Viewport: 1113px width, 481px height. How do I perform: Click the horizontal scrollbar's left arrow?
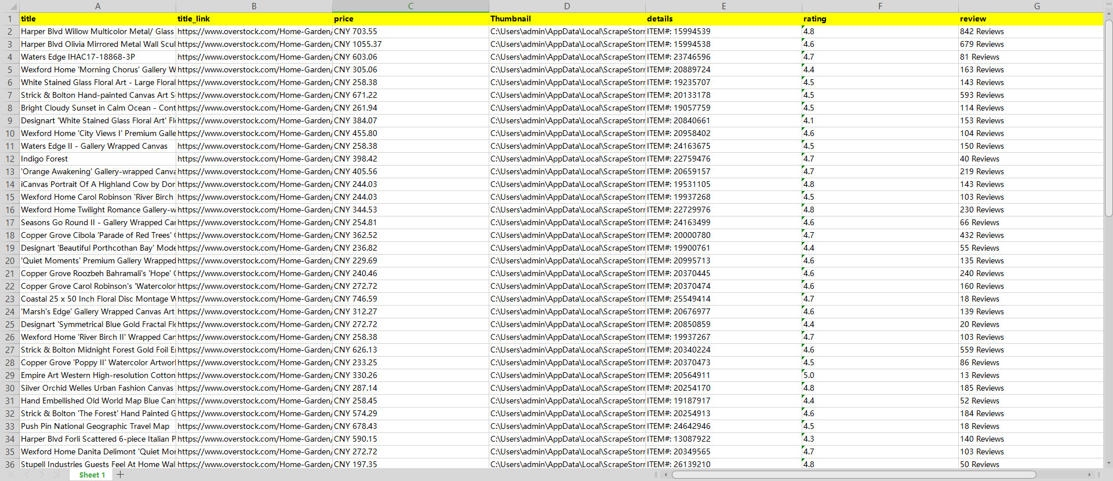point(665,475)
